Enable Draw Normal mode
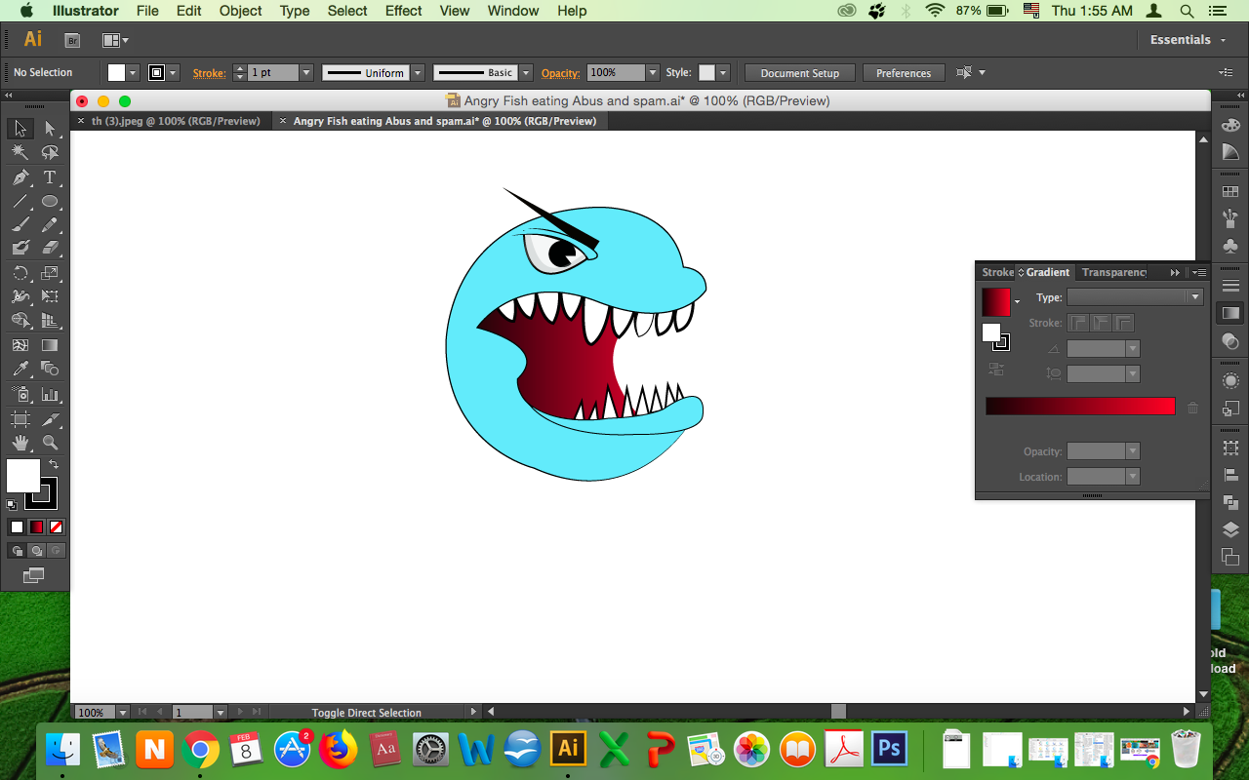The height and width of the screenshot is (780, 1249). click(17, 551)
